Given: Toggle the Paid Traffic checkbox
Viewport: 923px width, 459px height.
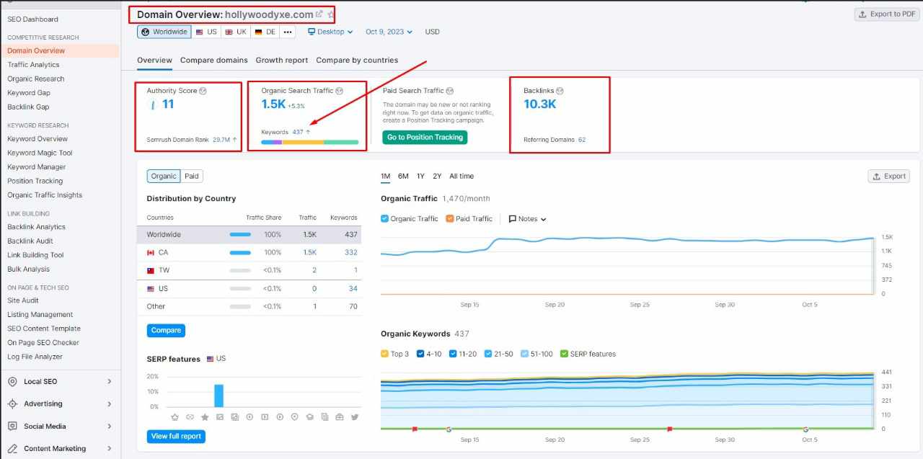Looking at the screenshot, I should pyautogui.click(x=450, y=218).
